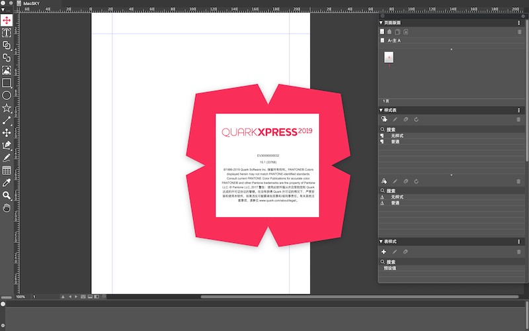The image size is (529, 331).
Task: Click the table styles 搜索 field
Action: (x=452, y=262)
